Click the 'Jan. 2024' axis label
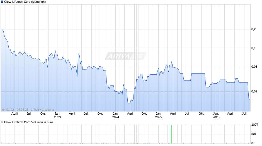Viewport: 262px width, 146px height. [x=115, y=115]
